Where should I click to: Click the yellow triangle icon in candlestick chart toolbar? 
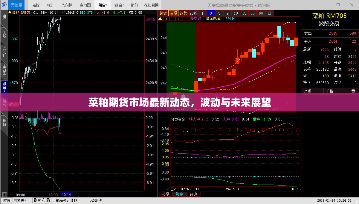coord(160,18)
